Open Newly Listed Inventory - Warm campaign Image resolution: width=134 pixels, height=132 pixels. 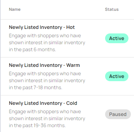44,65
